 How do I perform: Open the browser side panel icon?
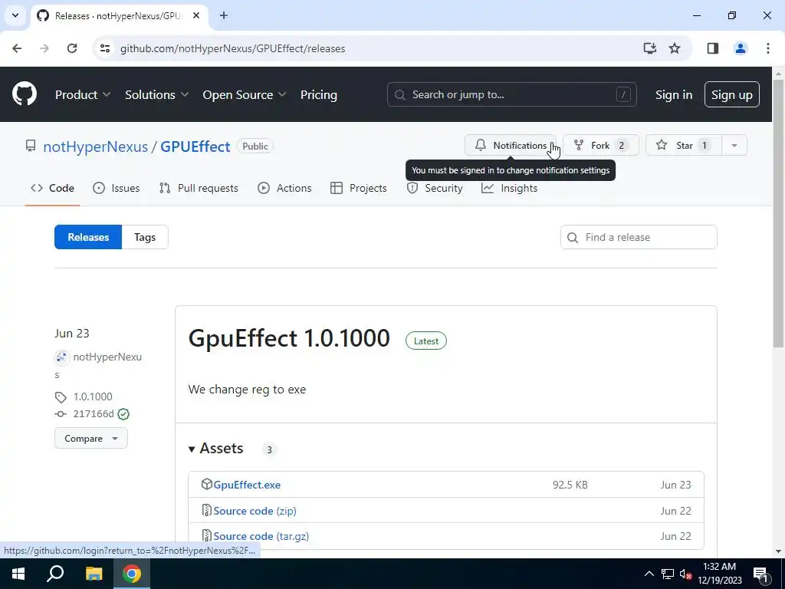pyautogui.click(x=713, y=48)
